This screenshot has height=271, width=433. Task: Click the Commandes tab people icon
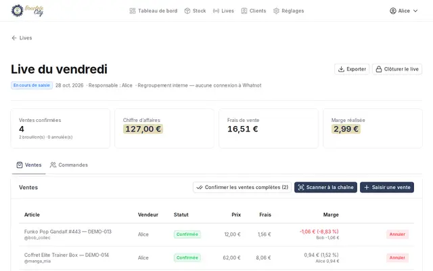point(53,165)
